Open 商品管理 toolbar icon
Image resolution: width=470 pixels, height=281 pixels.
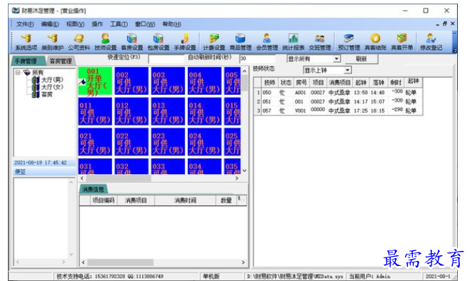click(241, 42)
